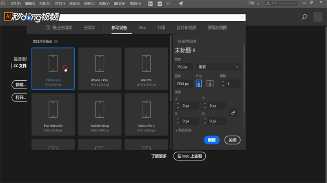Open the 视图(V) menu
This screenshot has width=327, height=183.
(104, 4)
